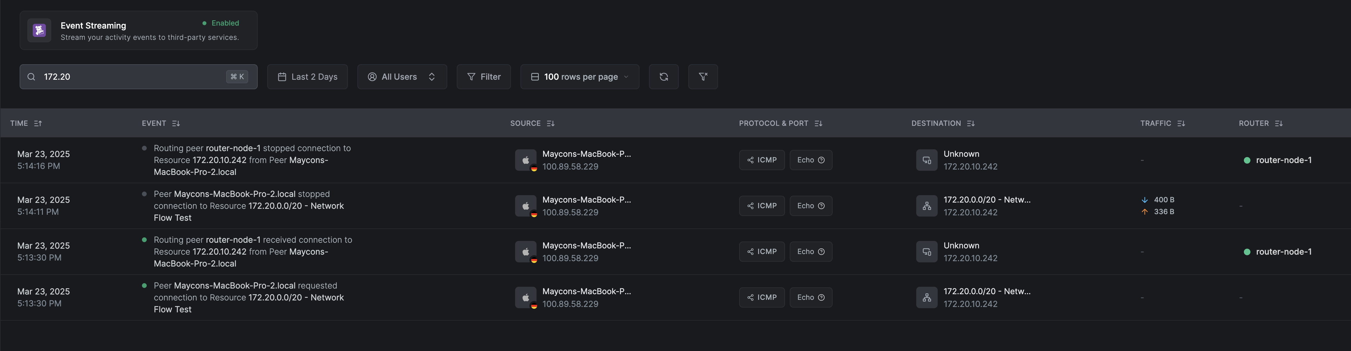
Task: Click the search field containing 172.20
Action: pos(131,76)
